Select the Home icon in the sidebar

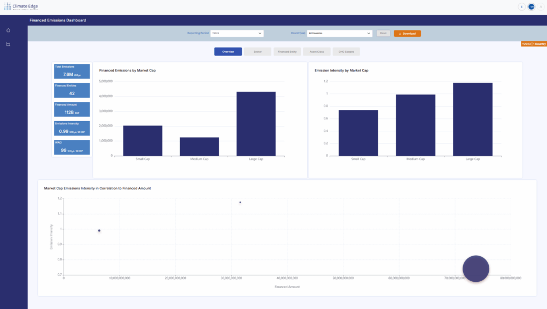[7, 30]
